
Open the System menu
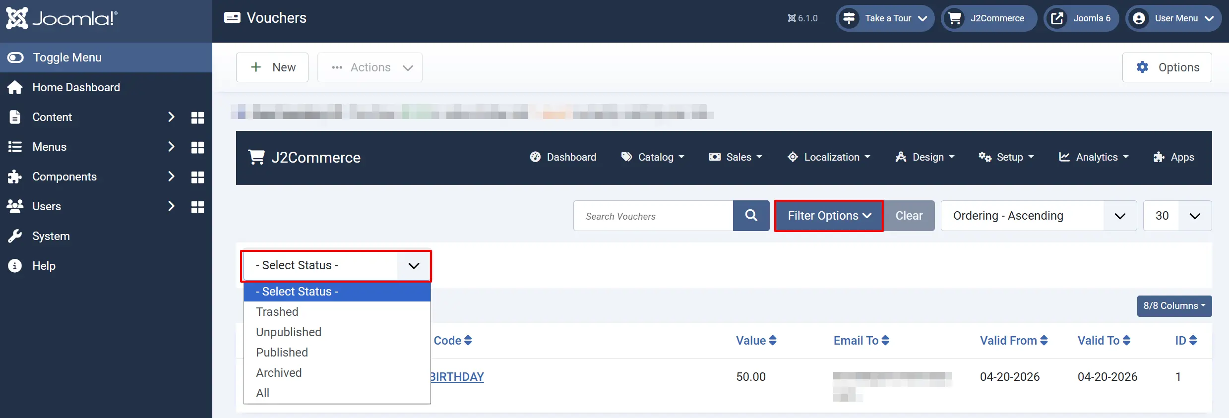tap(106, 236)
